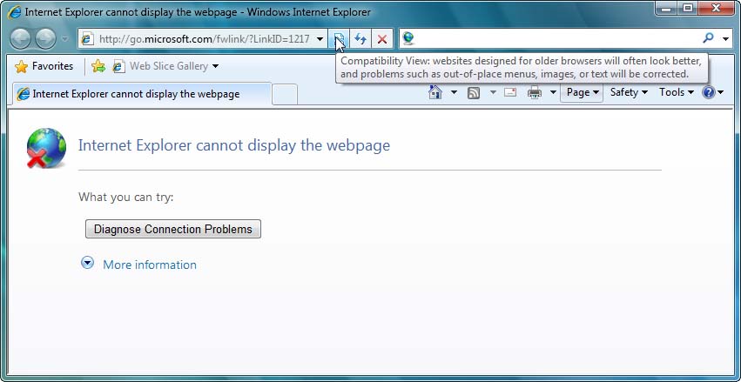This screenshot has height=382, width=741.
Task: Open the search provider options dropdown
Action: pos(726,38)
